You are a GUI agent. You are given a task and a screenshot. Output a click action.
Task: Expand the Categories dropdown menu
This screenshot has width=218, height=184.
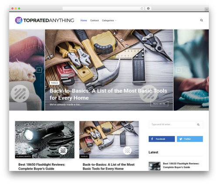tap(109, 20)
